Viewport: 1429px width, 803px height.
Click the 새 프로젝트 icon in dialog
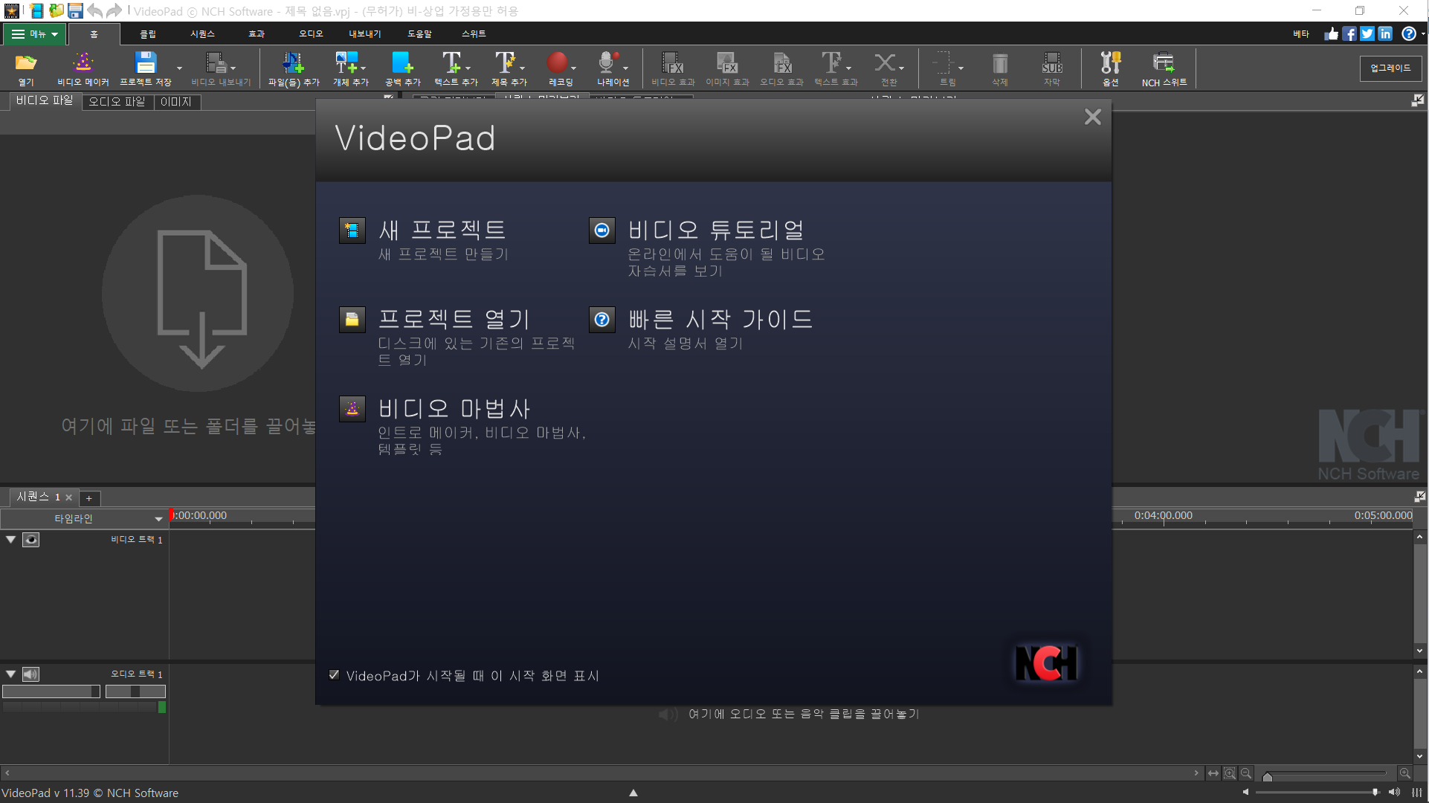352,230
